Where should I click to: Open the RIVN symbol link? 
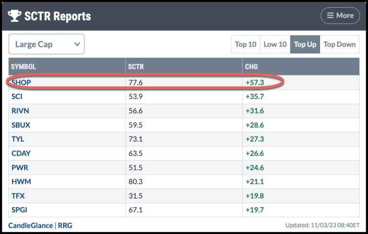pos(21,111)
